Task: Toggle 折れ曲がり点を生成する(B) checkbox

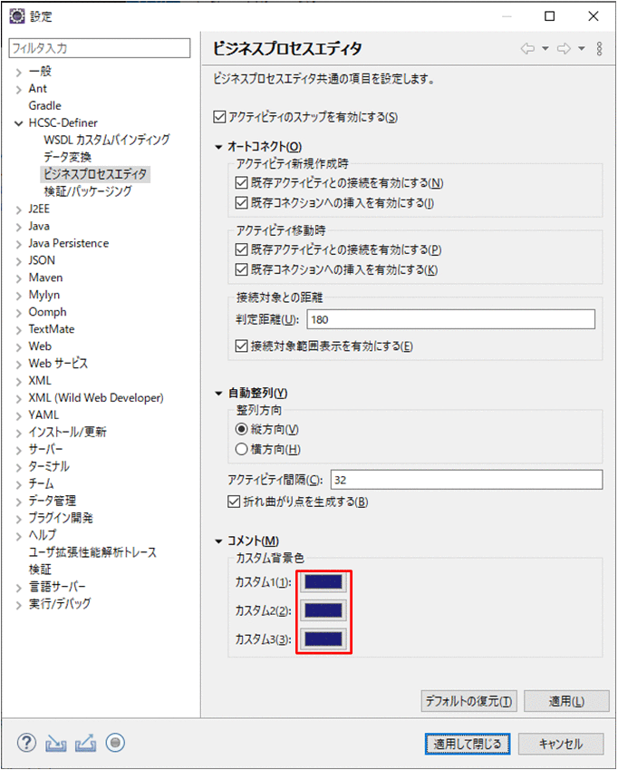Action: 234,502
